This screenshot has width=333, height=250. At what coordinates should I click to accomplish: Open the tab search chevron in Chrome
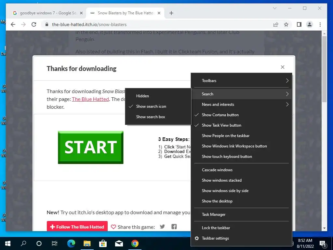pos(274,8)
